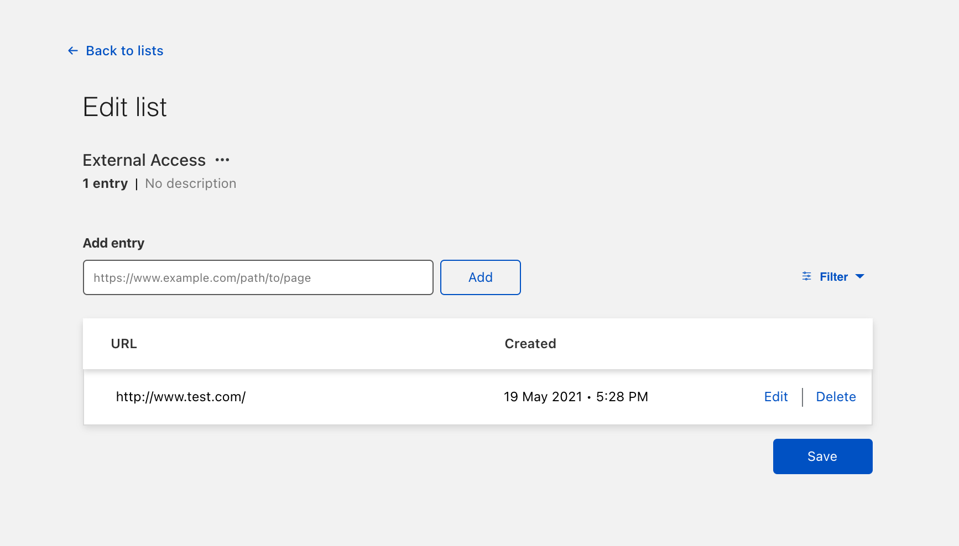Select the entry row for test.com
Screen dimensions: 959x546
387,397
